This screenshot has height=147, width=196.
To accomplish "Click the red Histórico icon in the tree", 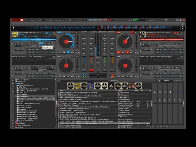I will tap(16, 127).
